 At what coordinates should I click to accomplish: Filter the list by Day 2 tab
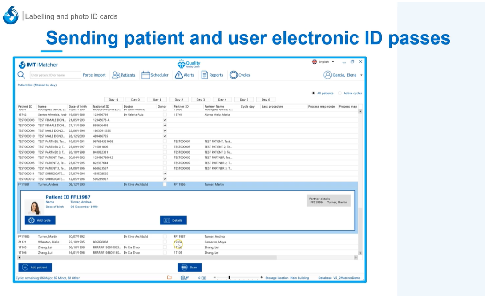[179, 100]
